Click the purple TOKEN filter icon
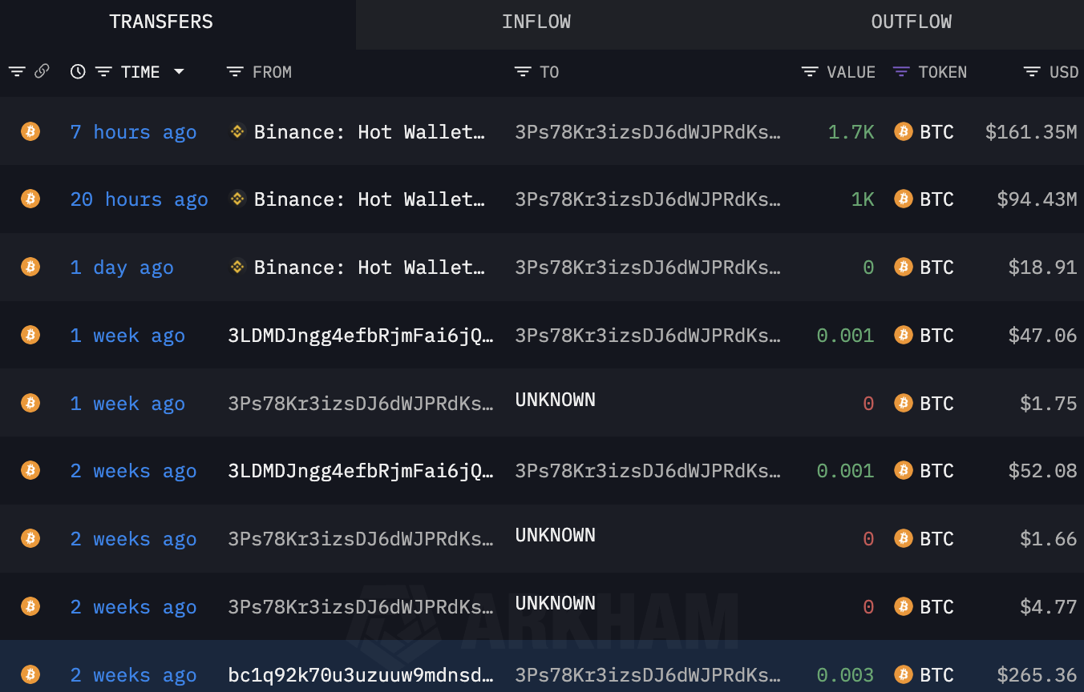Screen dimensions: 1084x692 click(901, 72)
